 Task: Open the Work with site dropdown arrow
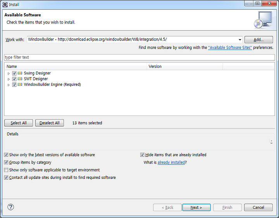[x=240, y=40]
